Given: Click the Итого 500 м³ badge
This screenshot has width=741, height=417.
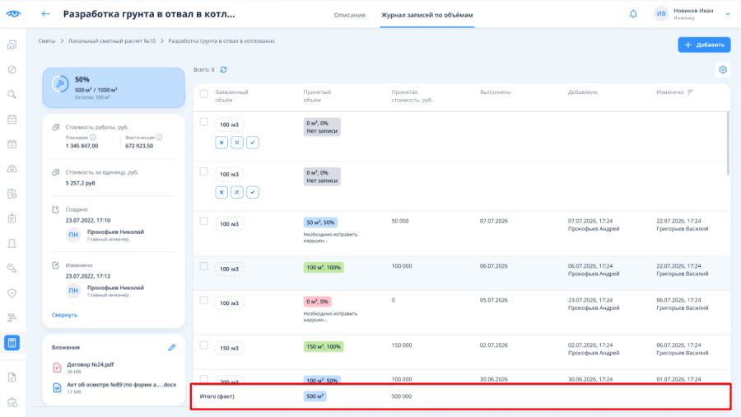Looking at the screenshot, I should point(315,396).
